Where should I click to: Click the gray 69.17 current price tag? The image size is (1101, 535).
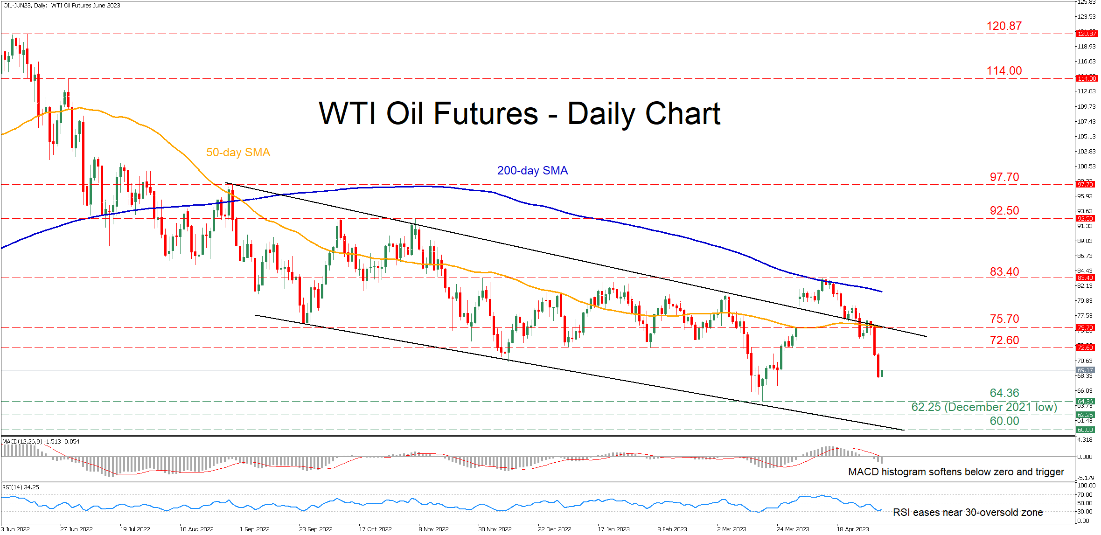coord(1085,370)
